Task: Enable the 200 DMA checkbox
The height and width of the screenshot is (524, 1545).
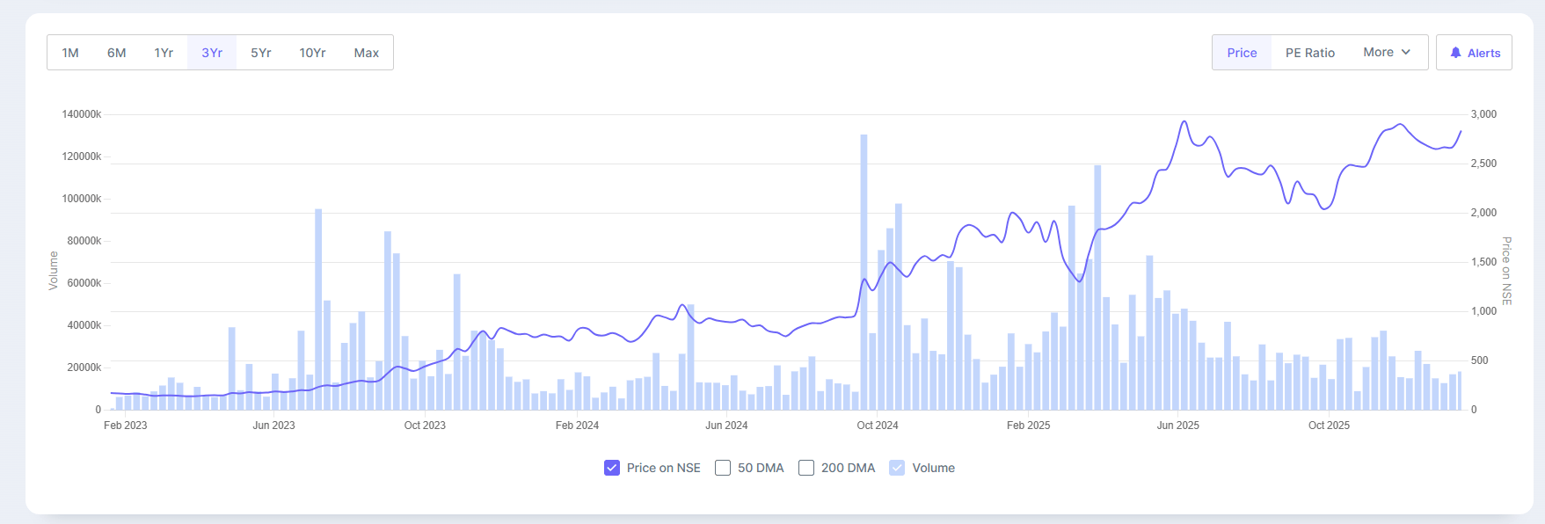Action: pyautogui.click(x=806, y=468)
